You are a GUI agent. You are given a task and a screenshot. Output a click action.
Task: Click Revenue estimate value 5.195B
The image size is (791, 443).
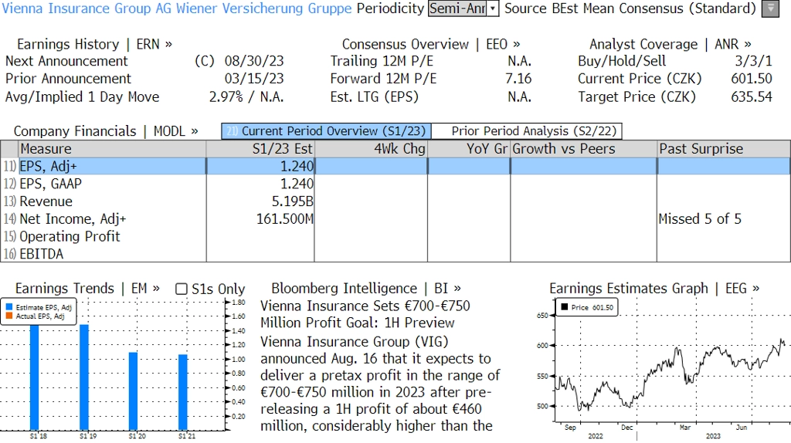pyautogui.click(x=293, y=201)
